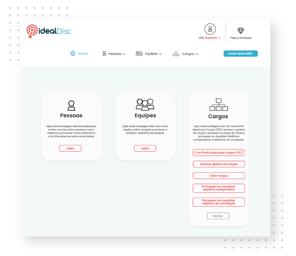Click Processar ou visualizar relatório de correlação
The height and width of the screenshot is (256, 296).
point(219,202)
